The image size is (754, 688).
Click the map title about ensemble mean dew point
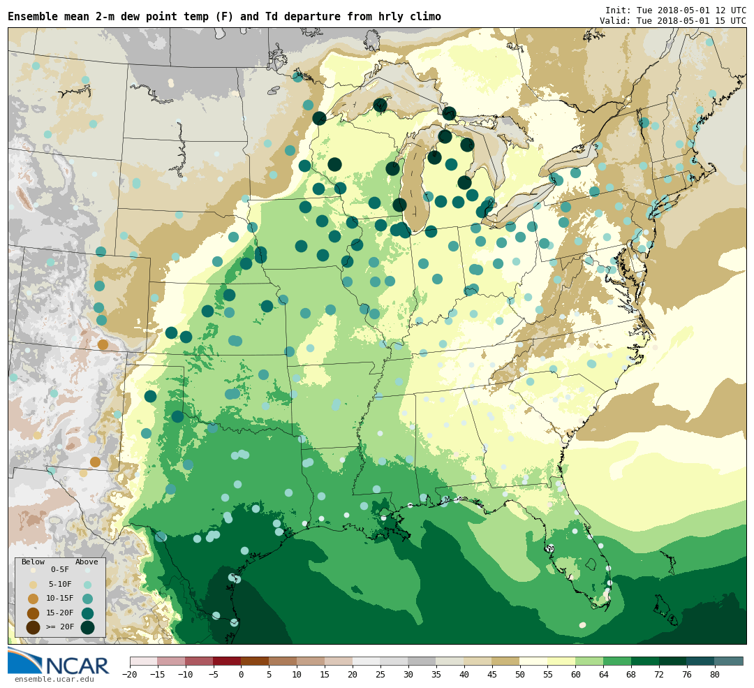point(224,16)
